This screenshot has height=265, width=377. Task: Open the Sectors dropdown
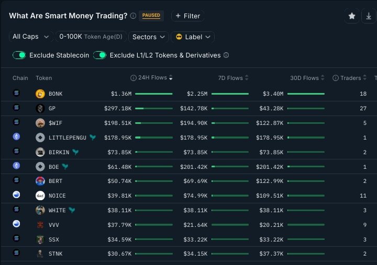pos(149,37)
